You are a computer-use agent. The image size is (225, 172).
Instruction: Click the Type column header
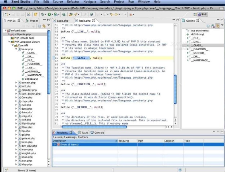tap(193, 141)
